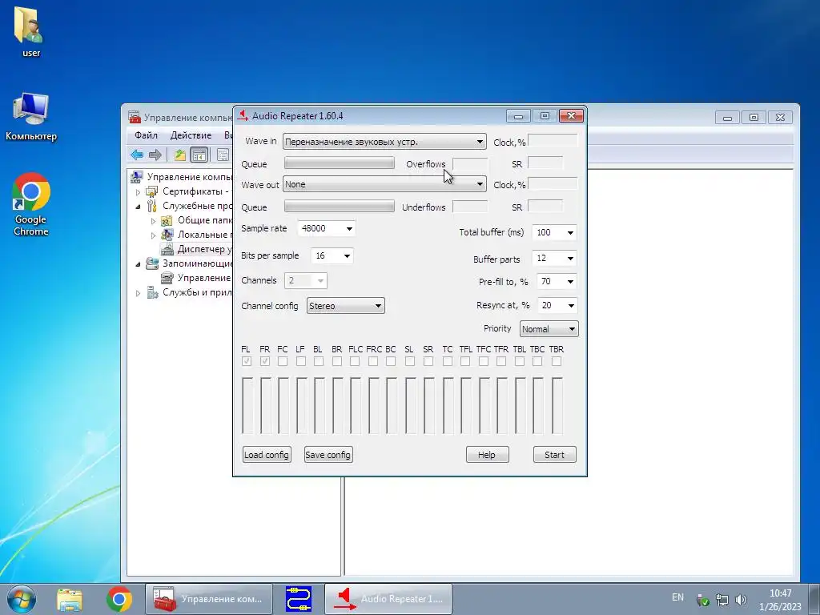Open the Wave out dropdown showing None
The height and width of the screenshot is (615, 820).
click(x=384, y=184)
